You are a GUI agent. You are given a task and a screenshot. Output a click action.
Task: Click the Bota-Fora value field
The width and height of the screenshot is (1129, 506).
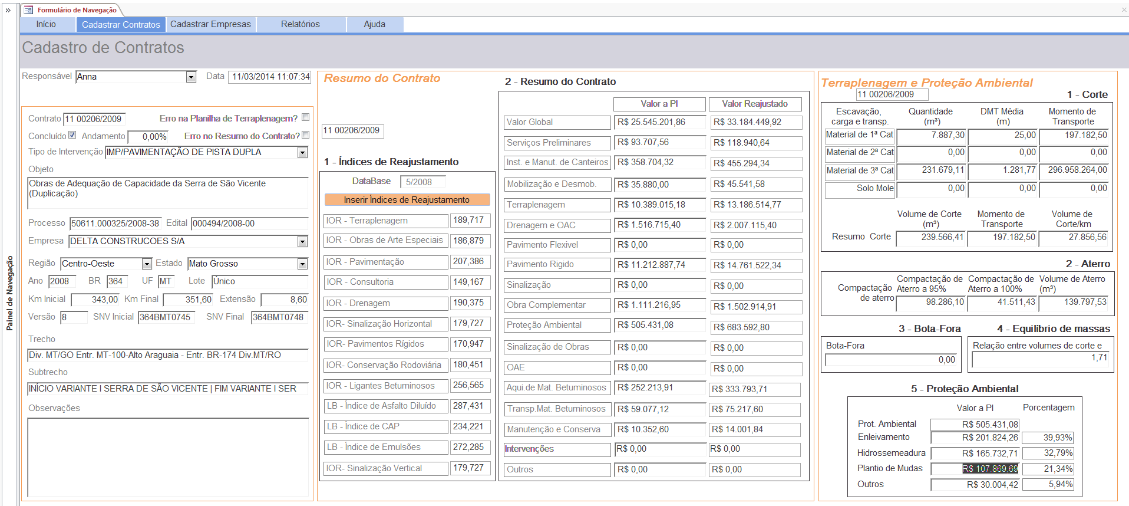892,360
